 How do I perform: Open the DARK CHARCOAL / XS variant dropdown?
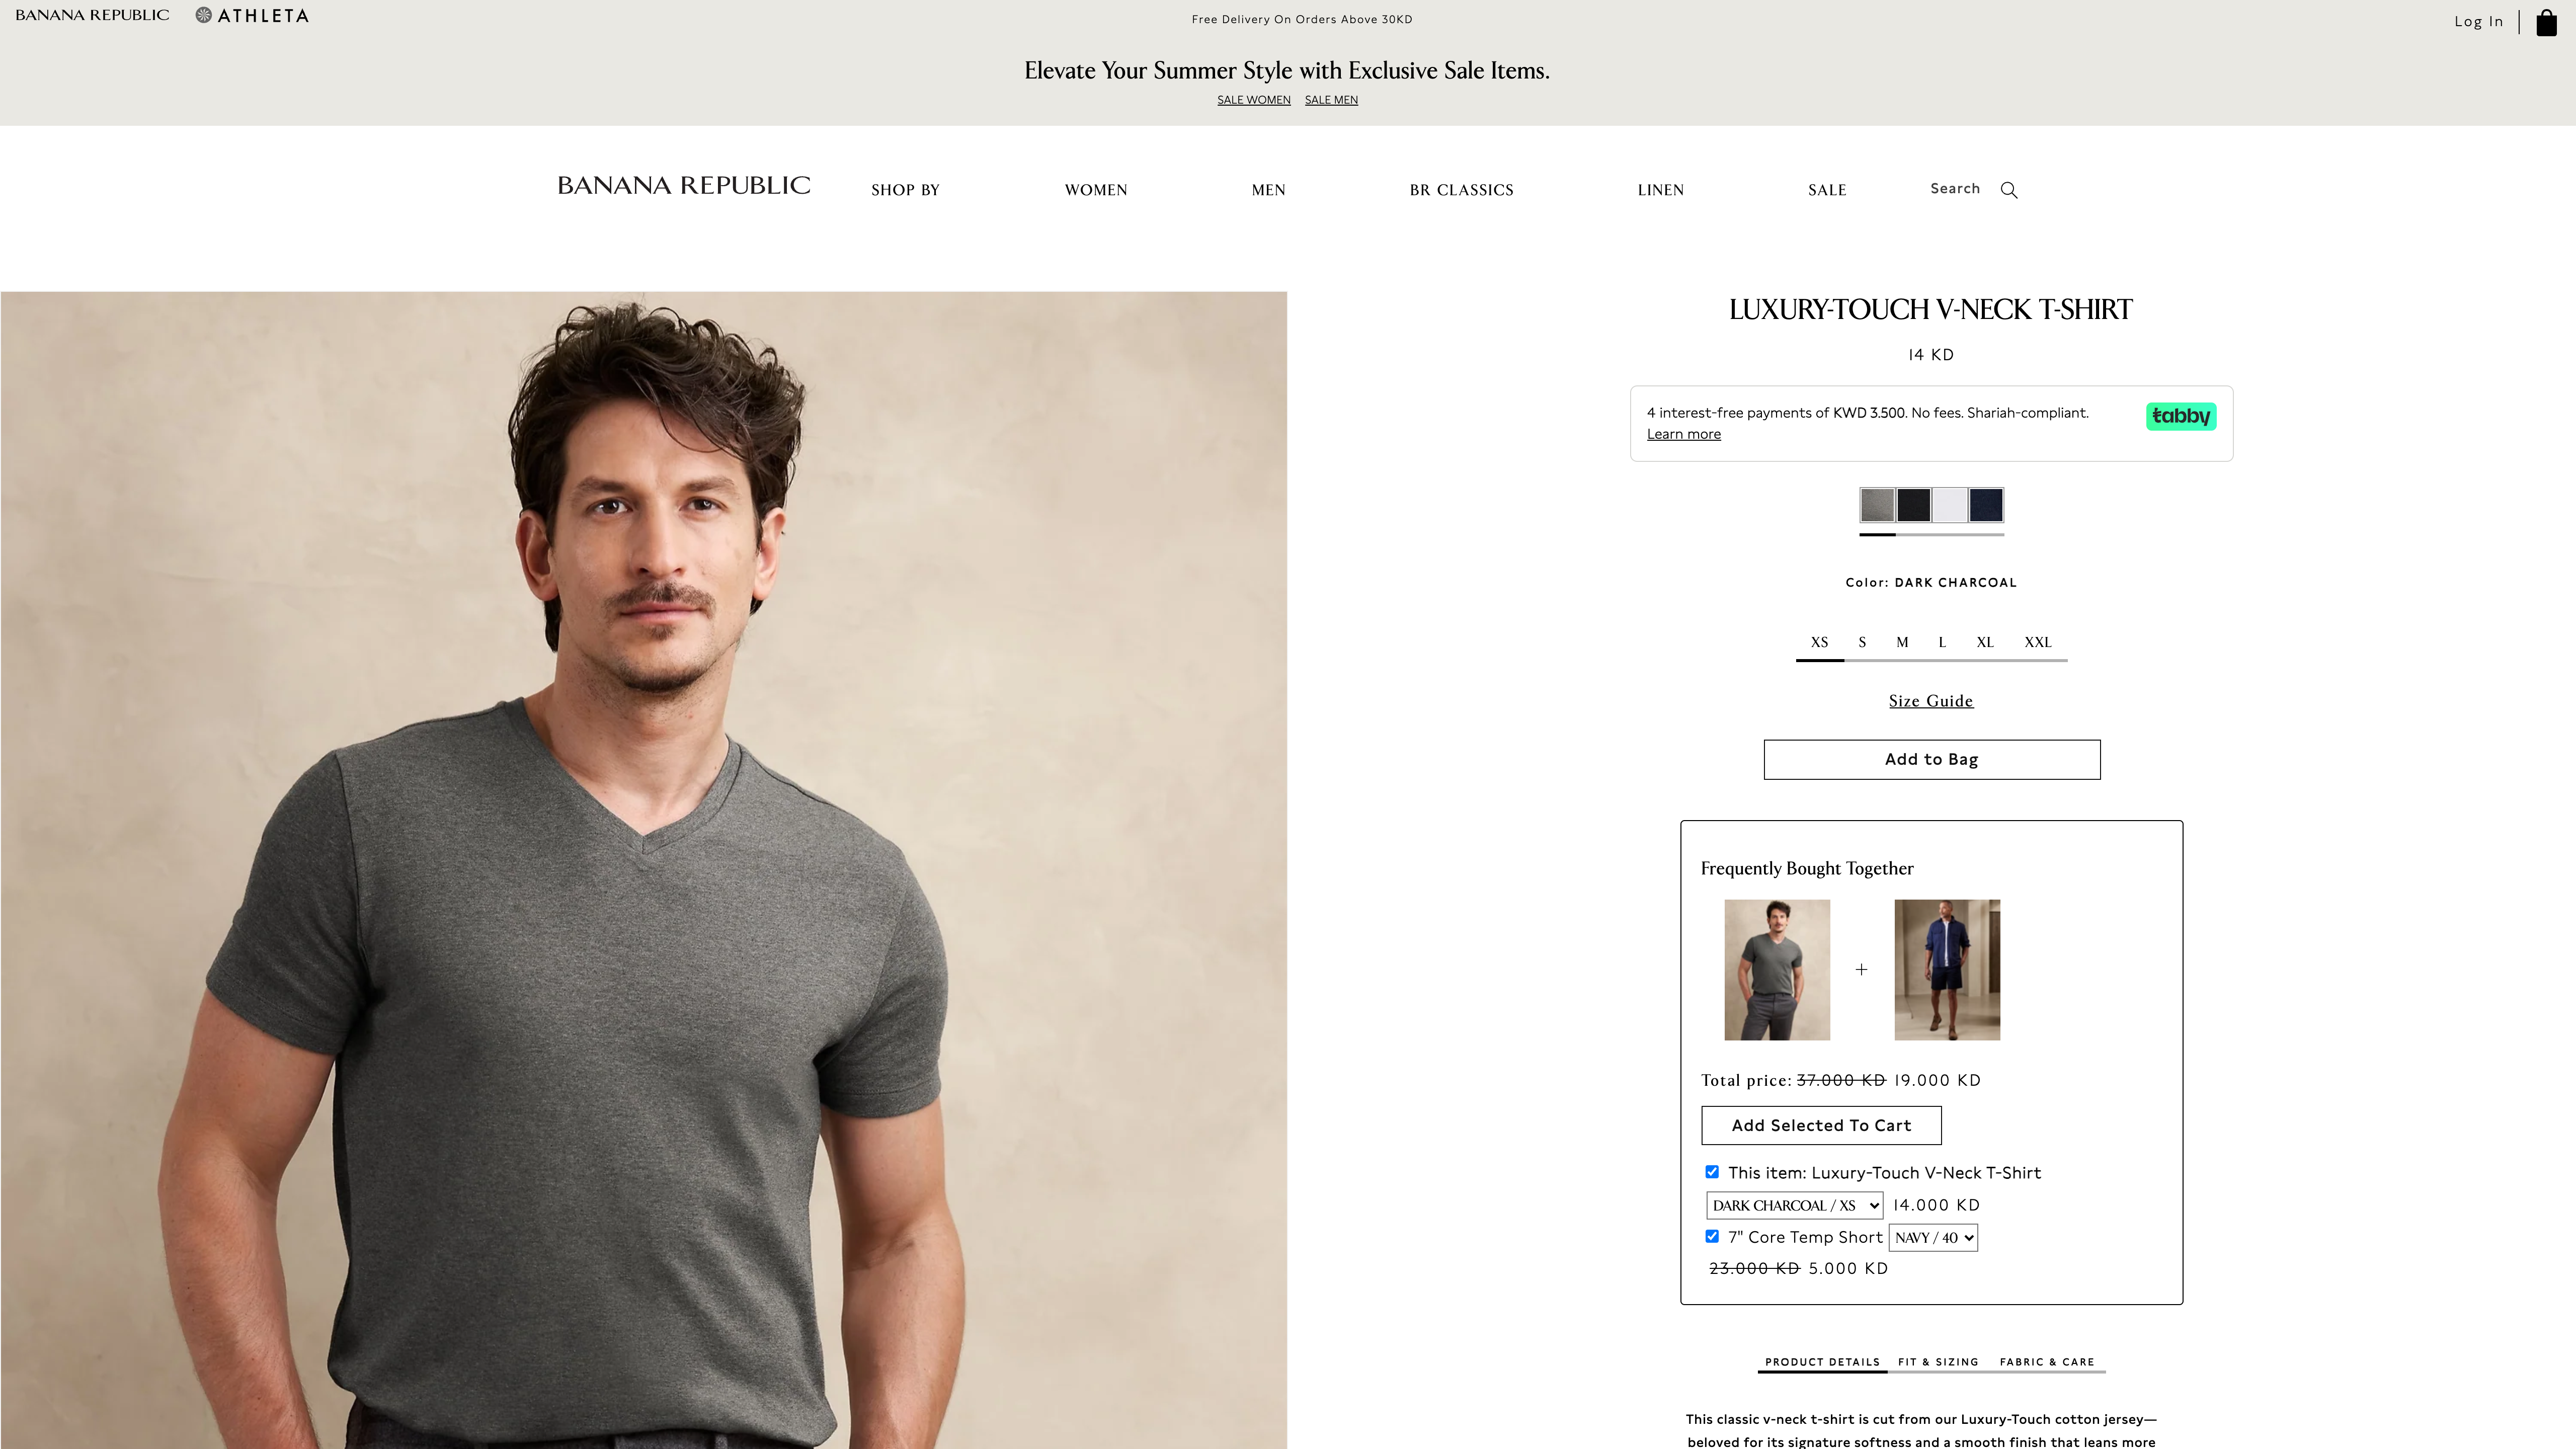click(1793, 1205)
